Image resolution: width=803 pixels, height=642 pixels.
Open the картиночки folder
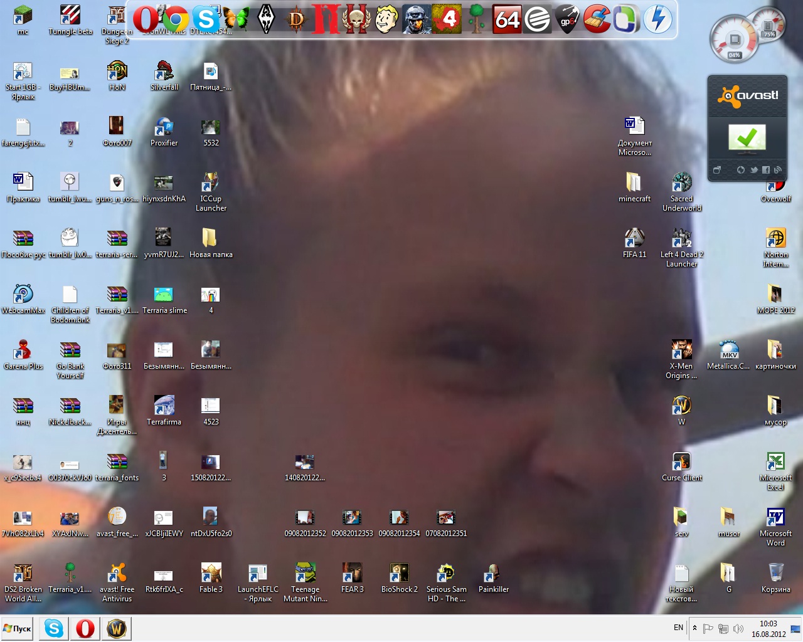click(775, 355)
